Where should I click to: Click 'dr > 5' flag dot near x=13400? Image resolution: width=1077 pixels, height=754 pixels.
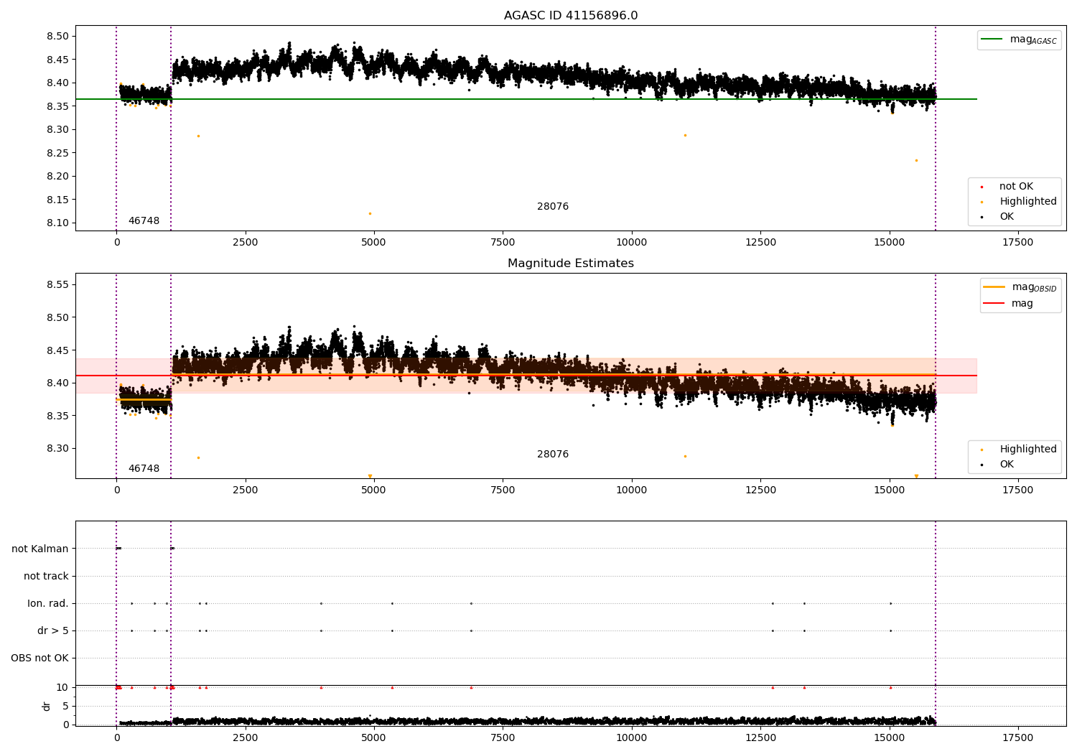[x=804, y=630]
